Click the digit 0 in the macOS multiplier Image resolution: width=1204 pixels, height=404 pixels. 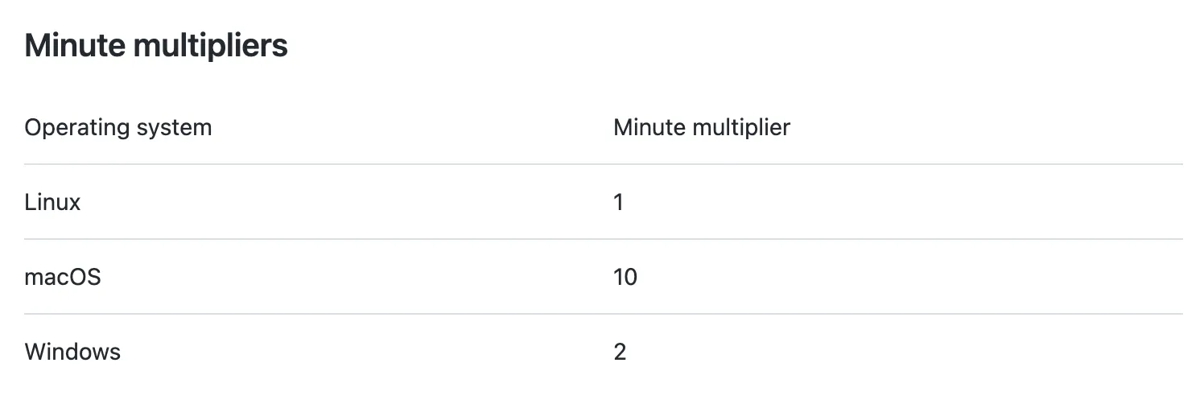tap(630, 277)
